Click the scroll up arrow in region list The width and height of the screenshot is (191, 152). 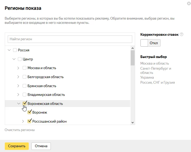pyautogui.click(x=133, y=48)
